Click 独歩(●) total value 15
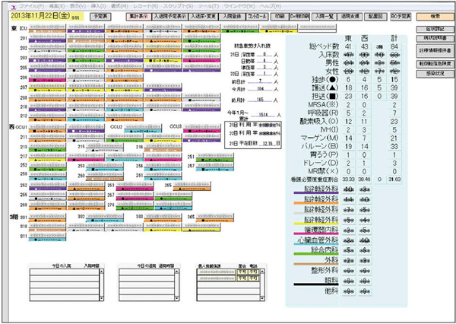456x324 pixels. (x=394, y=80)
